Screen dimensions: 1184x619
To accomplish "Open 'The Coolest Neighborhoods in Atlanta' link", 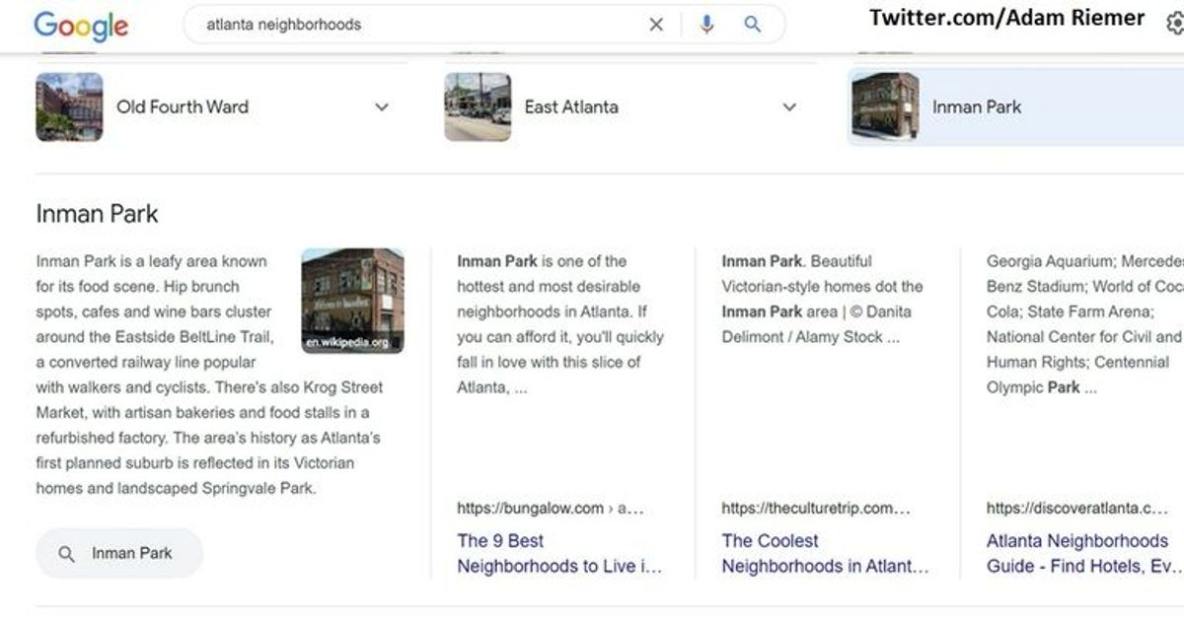I will pos(825,554).
